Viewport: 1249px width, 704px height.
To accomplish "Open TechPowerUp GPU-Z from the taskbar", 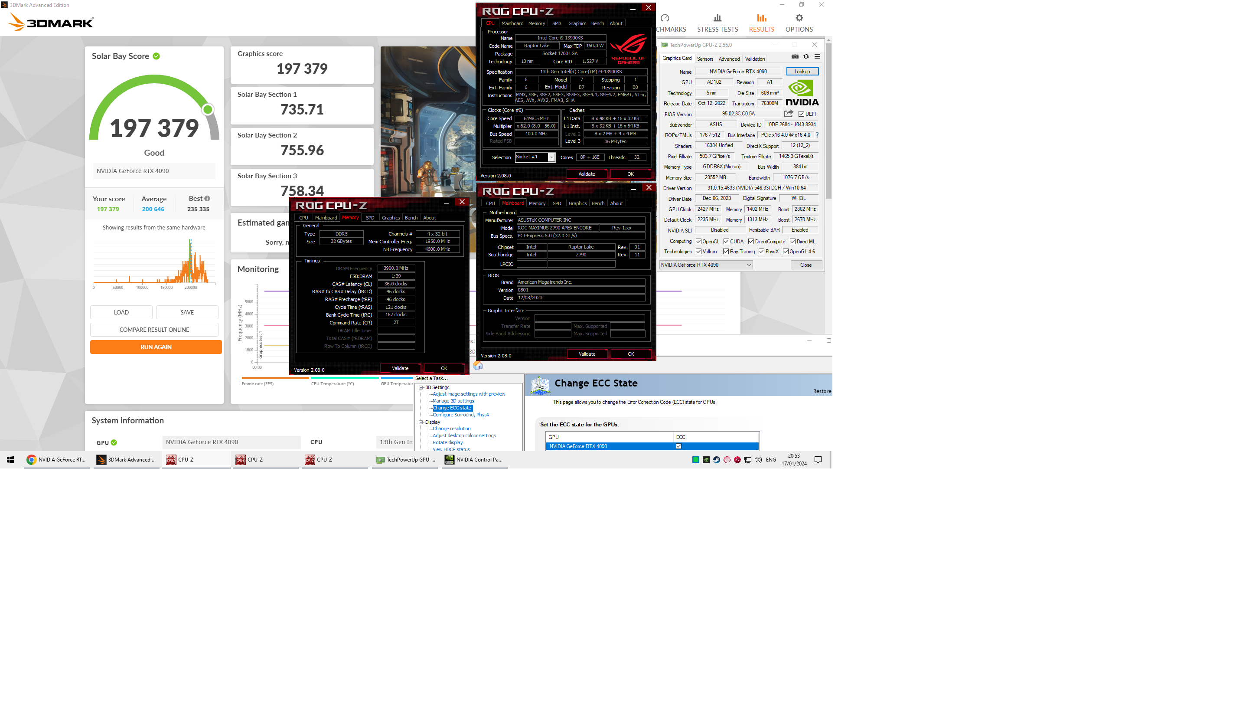I will 405,459.
